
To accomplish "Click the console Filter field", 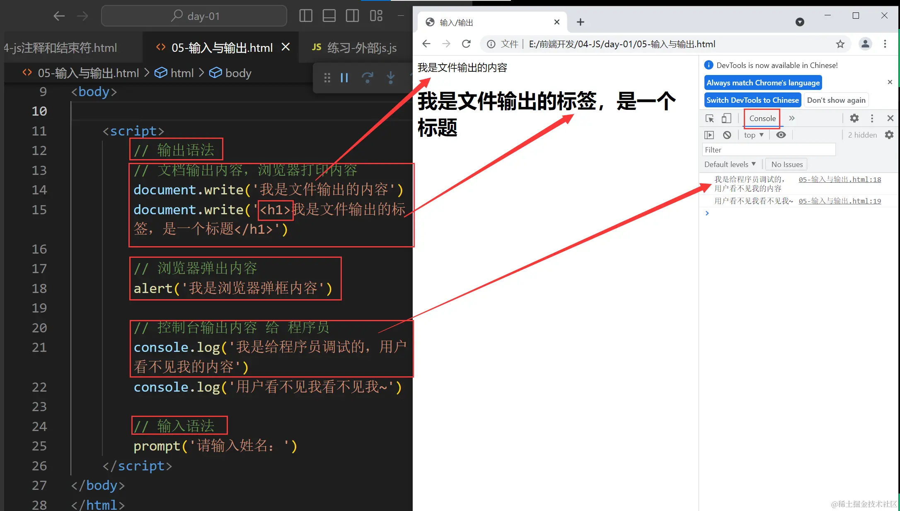I will (x=769, y=150).
